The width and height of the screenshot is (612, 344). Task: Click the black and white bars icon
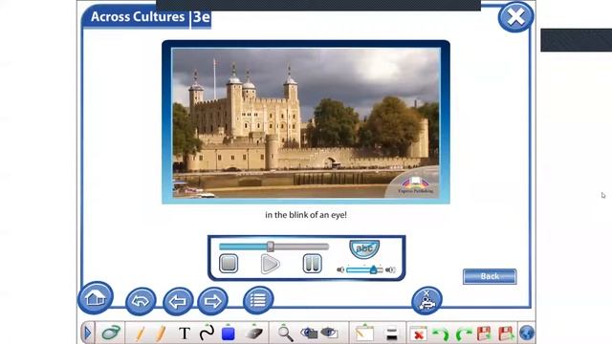[x=391, y=333]
